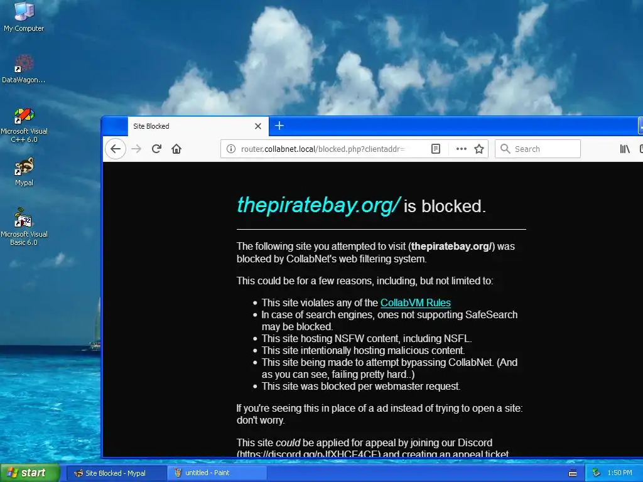Click the Search box in toolbar

(x=538, y=149)
